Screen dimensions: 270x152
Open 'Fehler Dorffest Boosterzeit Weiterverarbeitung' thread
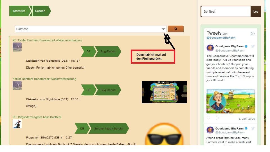[x=44, y=79]
